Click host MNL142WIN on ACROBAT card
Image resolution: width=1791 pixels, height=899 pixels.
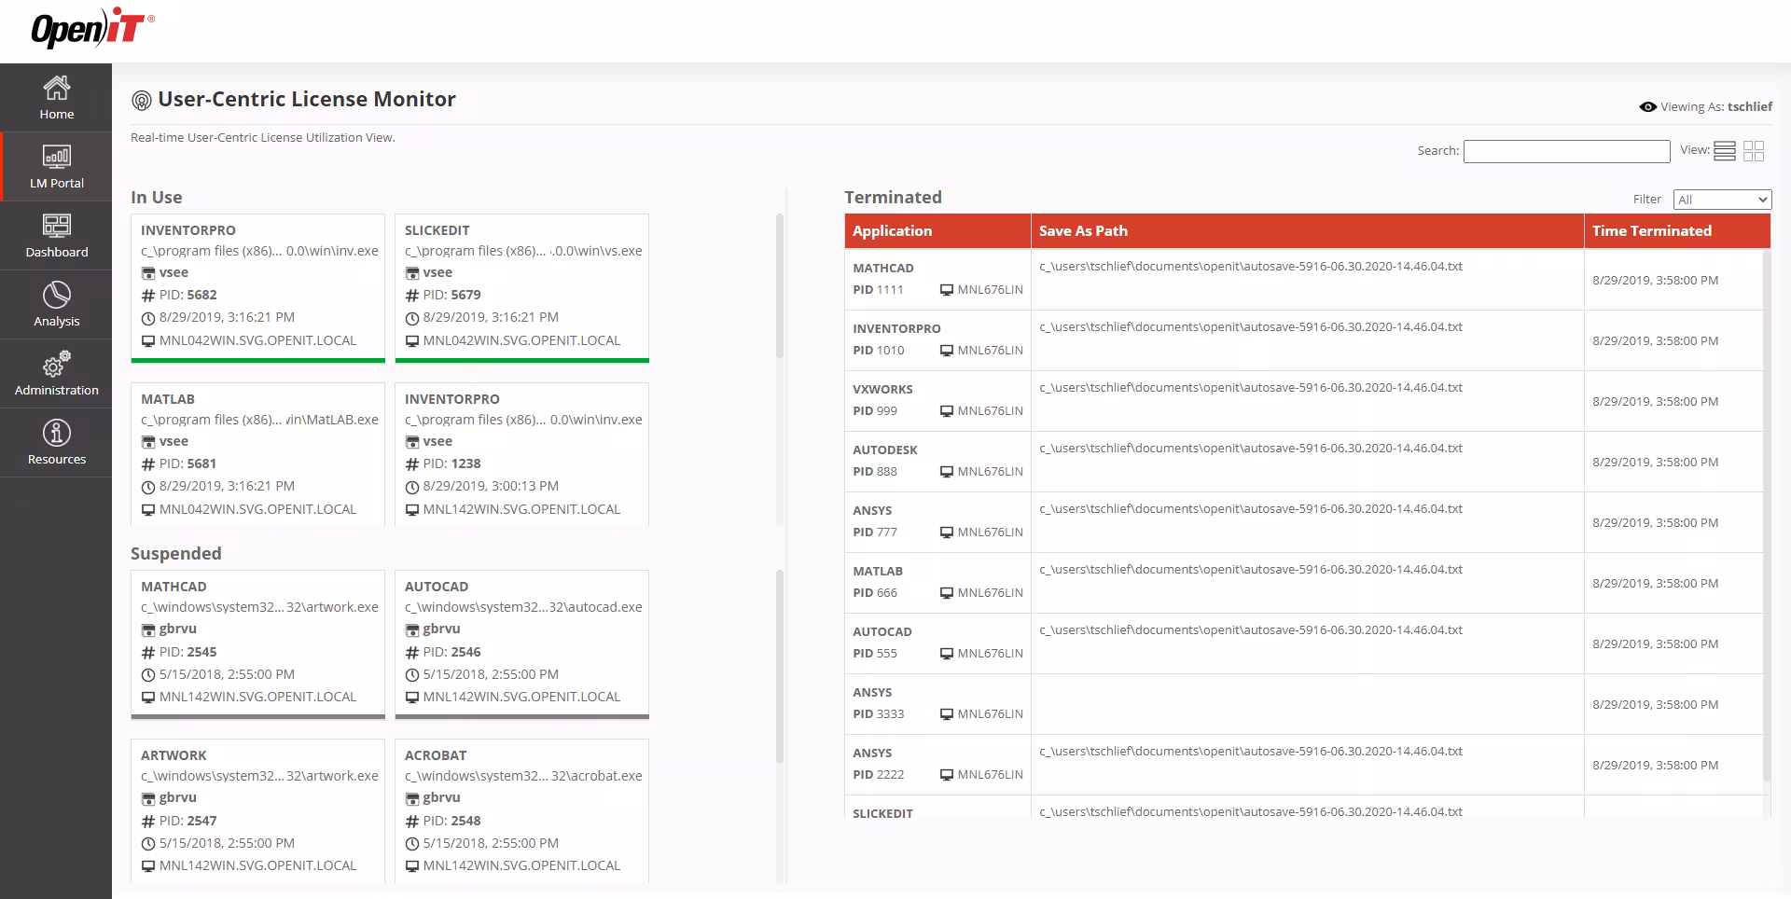coord(521,866)
